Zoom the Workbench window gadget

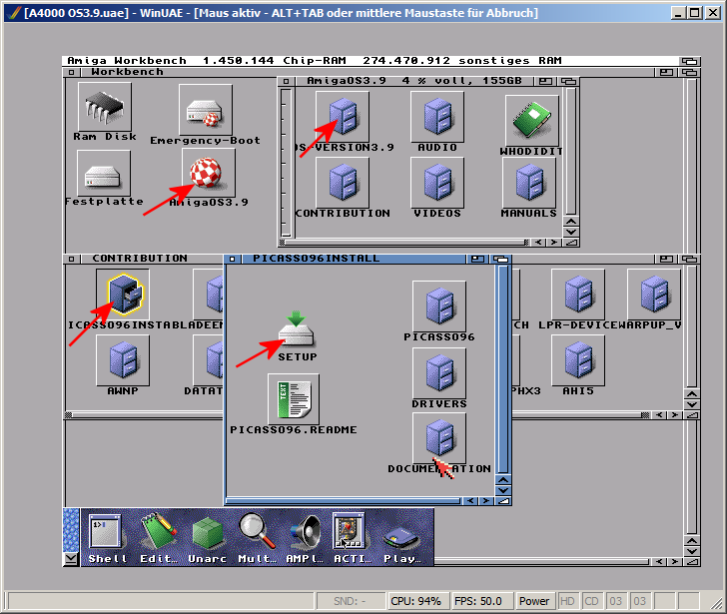[666, 72]
